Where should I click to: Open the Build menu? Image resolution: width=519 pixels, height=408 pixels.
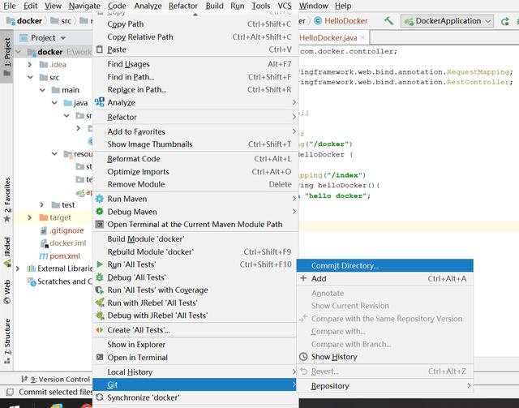pos(214,6)
